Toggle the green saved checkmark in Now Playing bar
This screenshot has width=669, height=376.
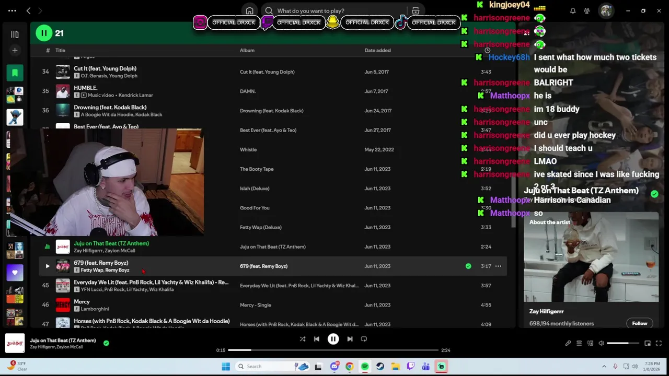[106, 343]
